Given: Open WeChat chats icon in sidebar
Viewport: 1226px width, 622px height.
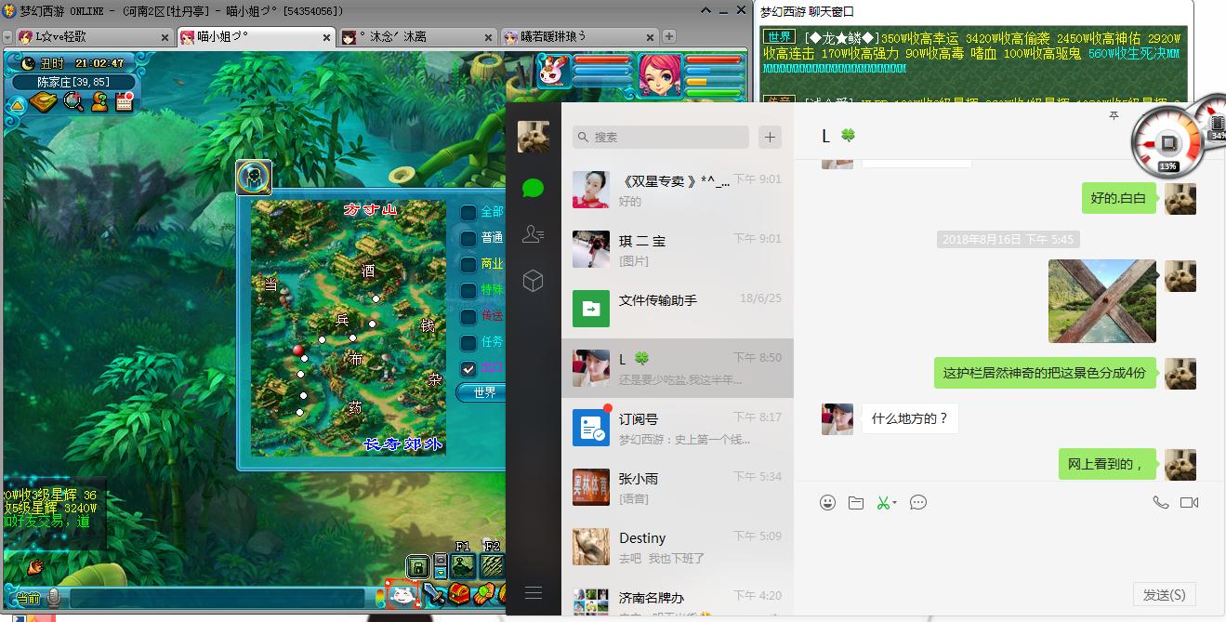Looking at the screenshot, I should (533, 188).
